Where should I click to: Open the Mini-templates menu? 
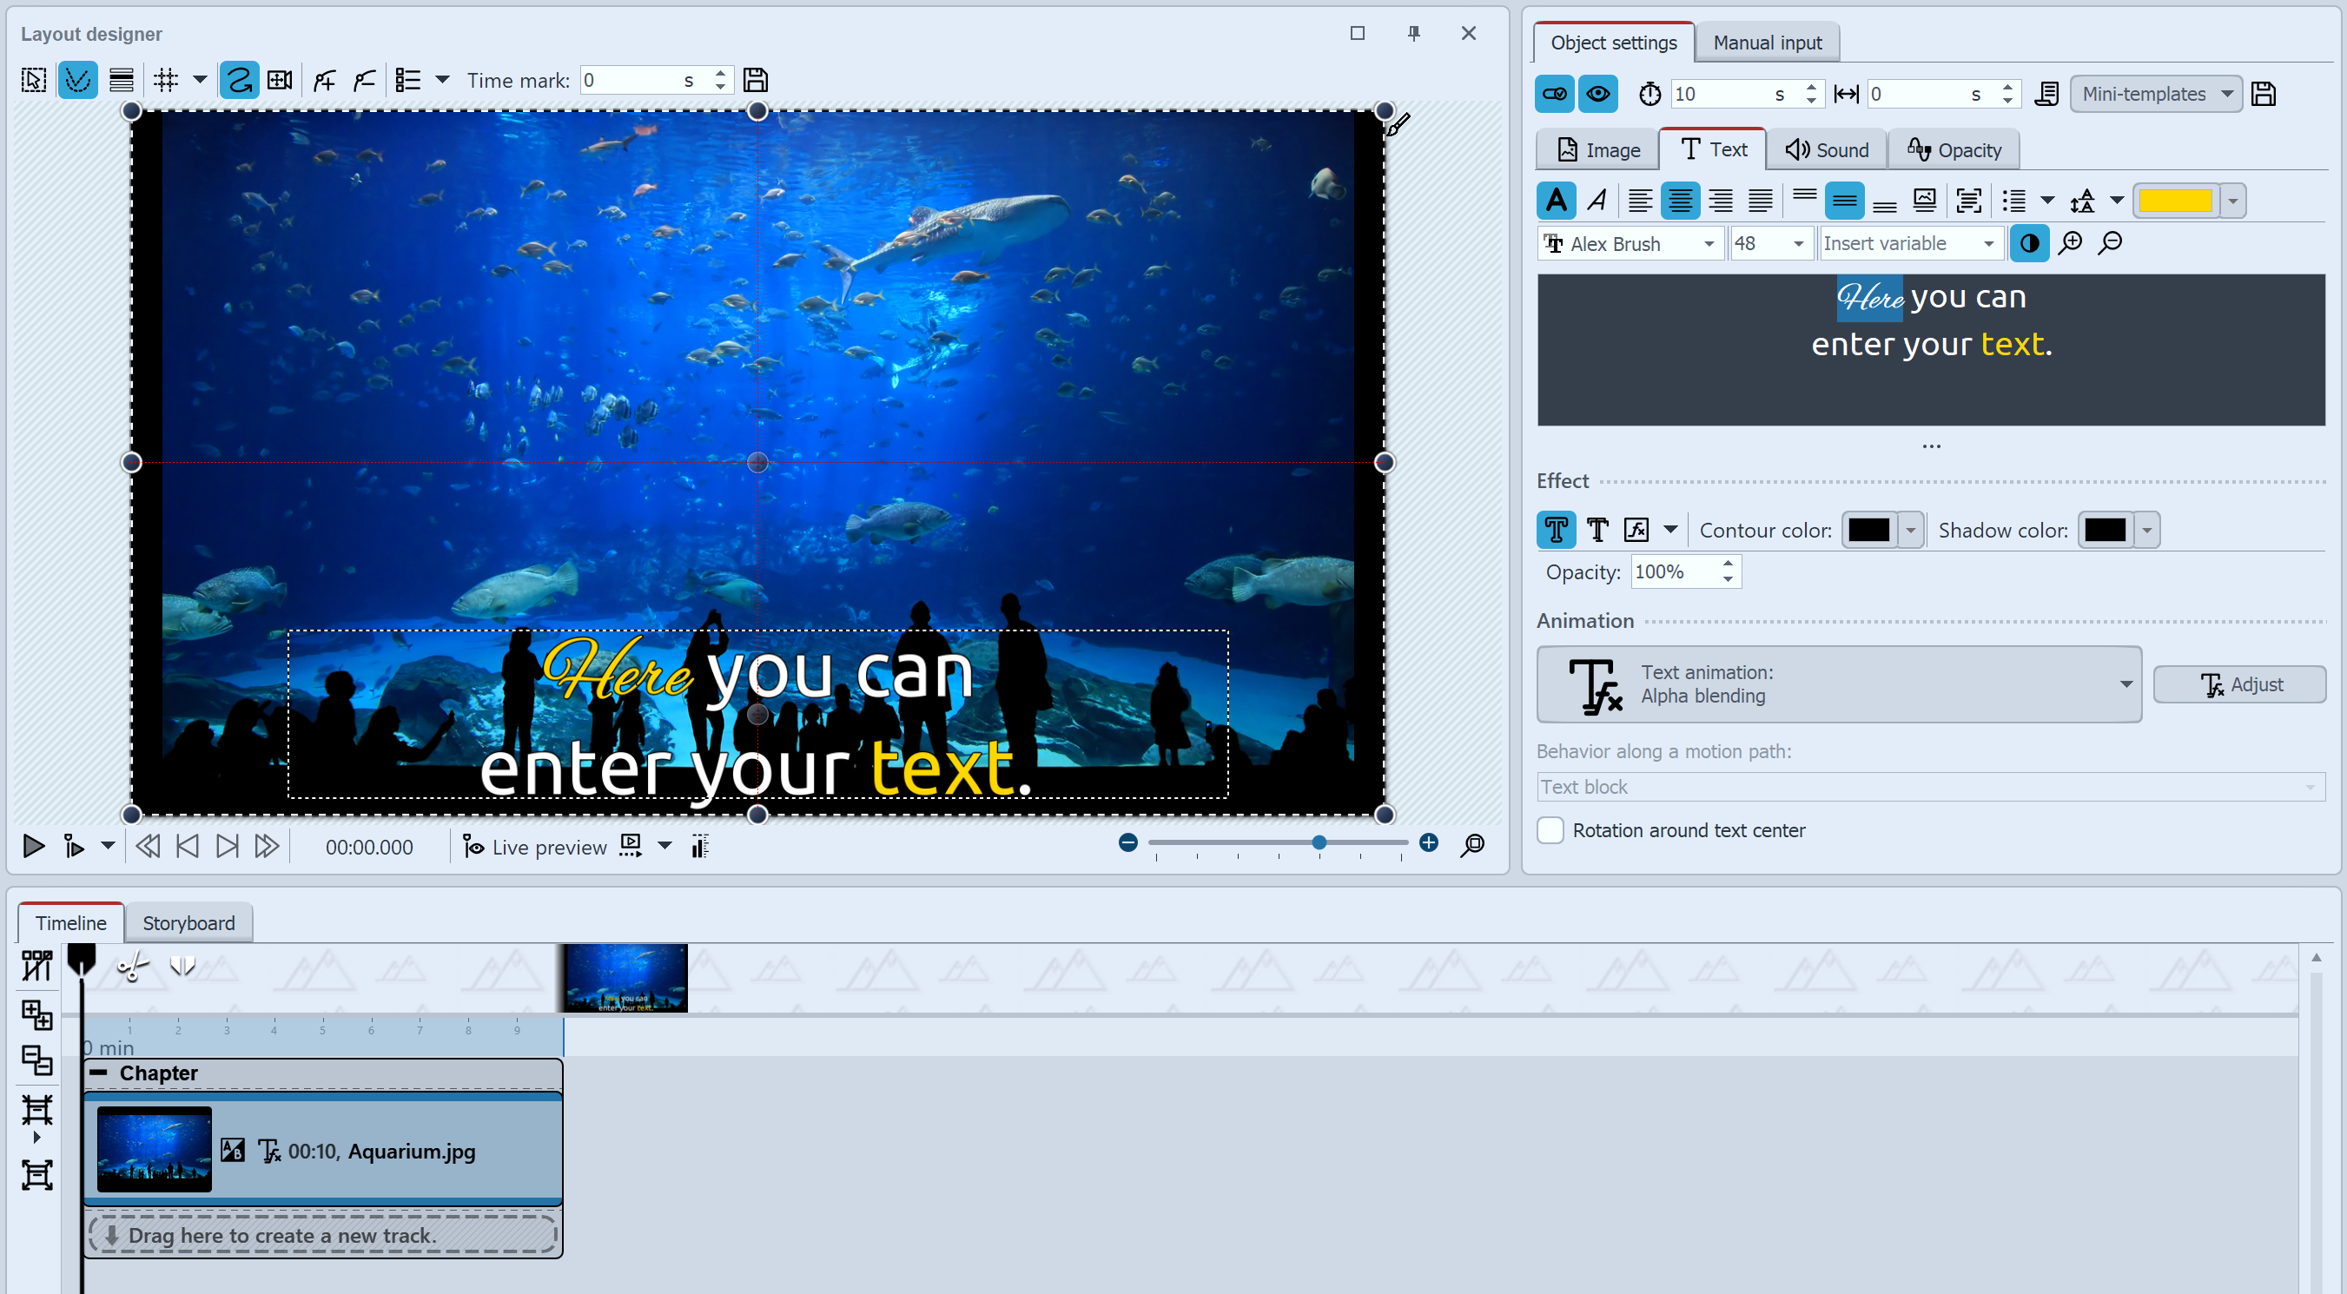(x=2156, y=93)
